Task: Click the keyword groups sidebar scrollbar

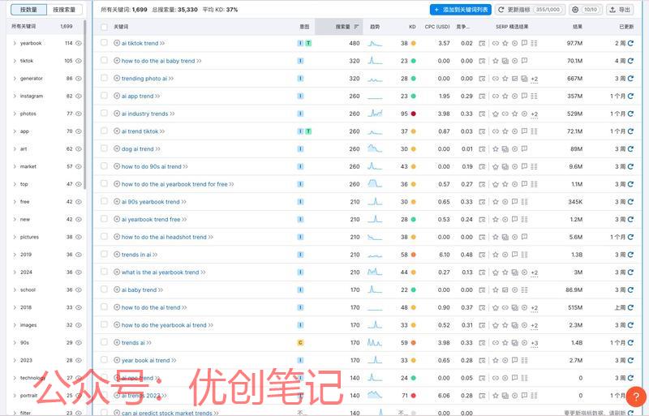Action: (85, 105)
